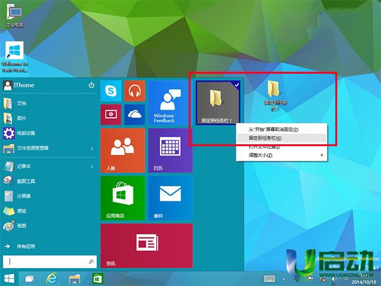Select the 固定到任务栏！ folder tile in Start
Screen dimensions: 381x286
(x=218, y=103)
